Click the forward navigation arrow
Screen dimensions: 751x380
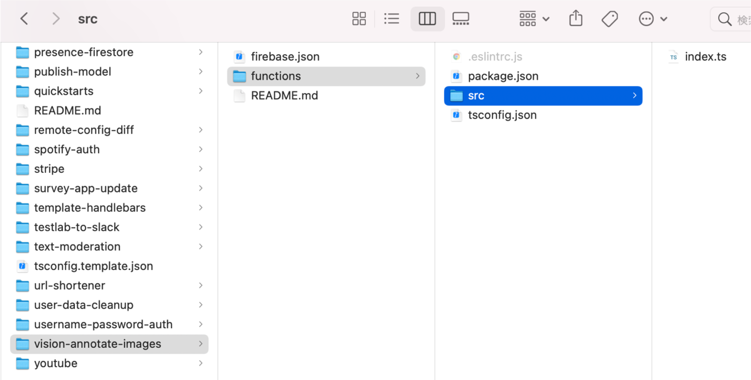click(x=55, y=19)
